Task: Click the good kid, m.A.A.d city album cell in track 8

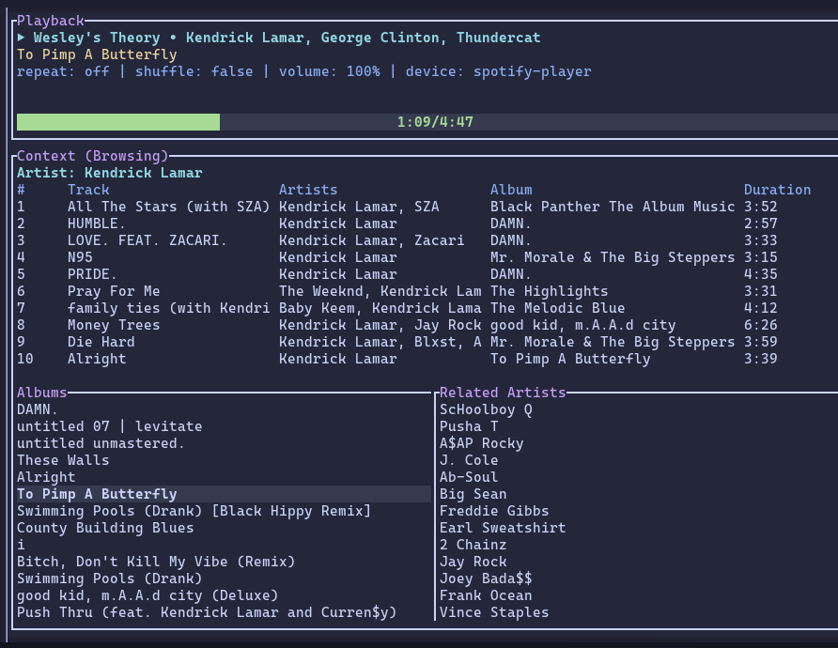Action: click(x=582, y=325)
